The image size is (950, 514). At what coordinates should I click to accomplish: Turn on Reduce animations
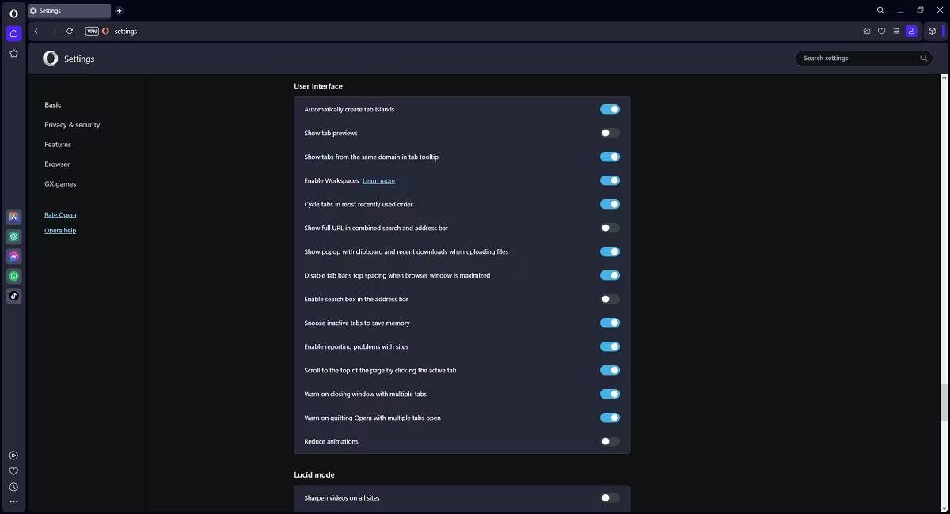(x=610, y=441)
